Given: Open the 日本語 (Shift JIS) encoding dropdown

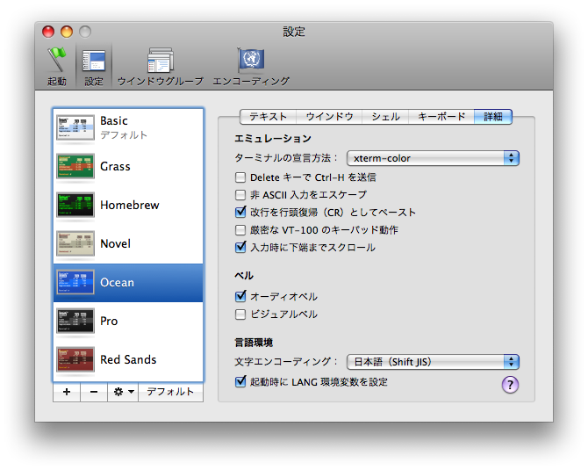Looking at the screenshot, I should point(433,362).
